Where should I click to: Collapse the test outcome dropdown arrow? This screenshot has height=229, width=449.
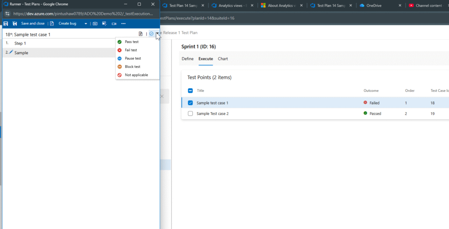(157, 34)
